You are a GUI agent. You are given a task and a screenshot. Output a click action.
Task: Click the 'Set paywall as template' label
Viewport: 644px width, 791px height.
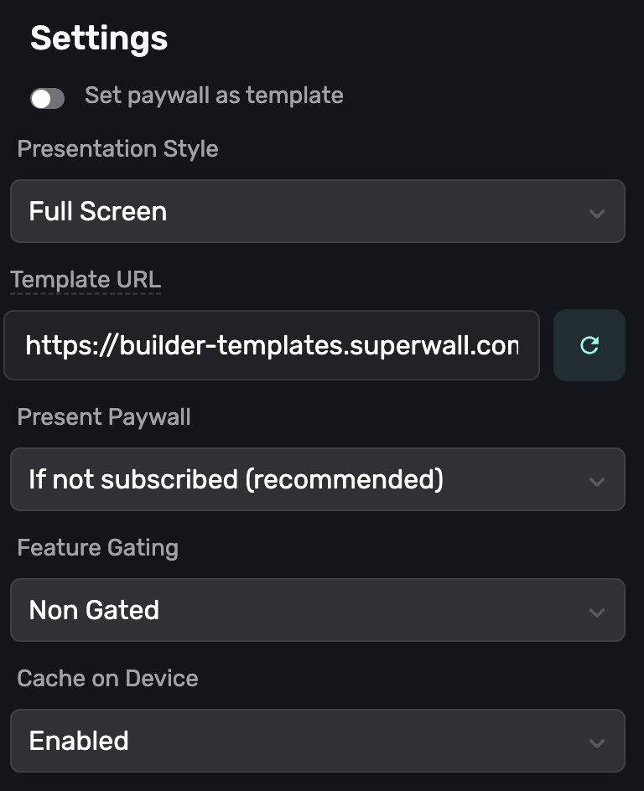point(214,96)
